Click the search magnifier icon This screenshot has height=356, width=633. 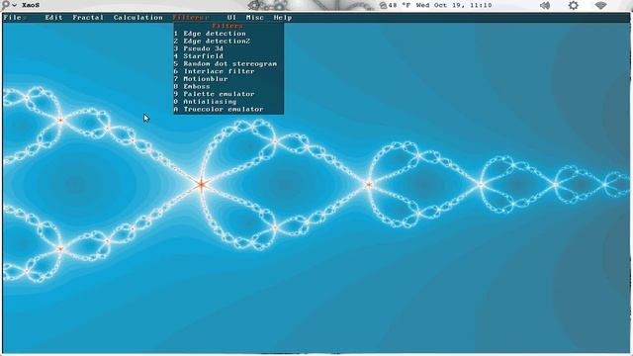5,4
